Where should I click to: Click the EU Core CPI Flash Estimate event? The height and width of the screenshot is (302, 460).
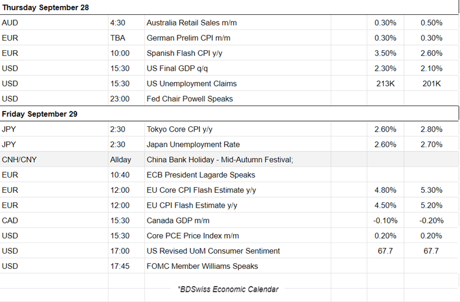[201, 190]
